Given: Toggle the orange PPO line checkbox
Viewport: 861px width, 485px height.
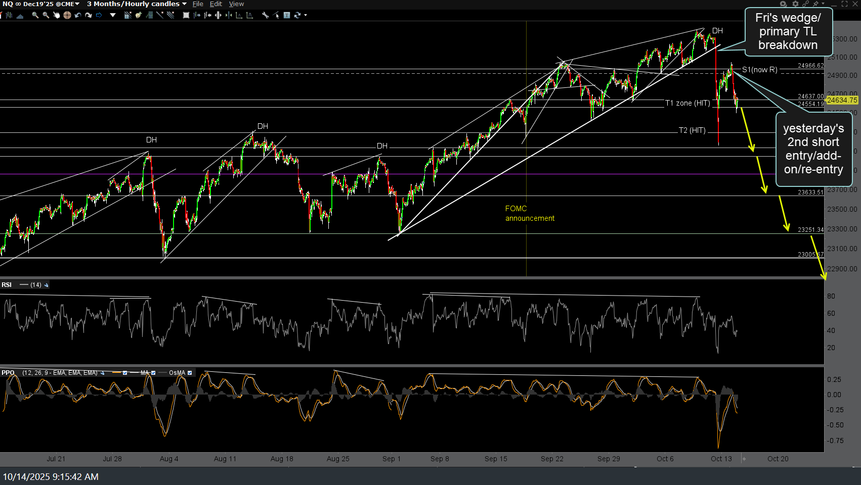Looking at the screenshot, I should click(x=125, y=373).
